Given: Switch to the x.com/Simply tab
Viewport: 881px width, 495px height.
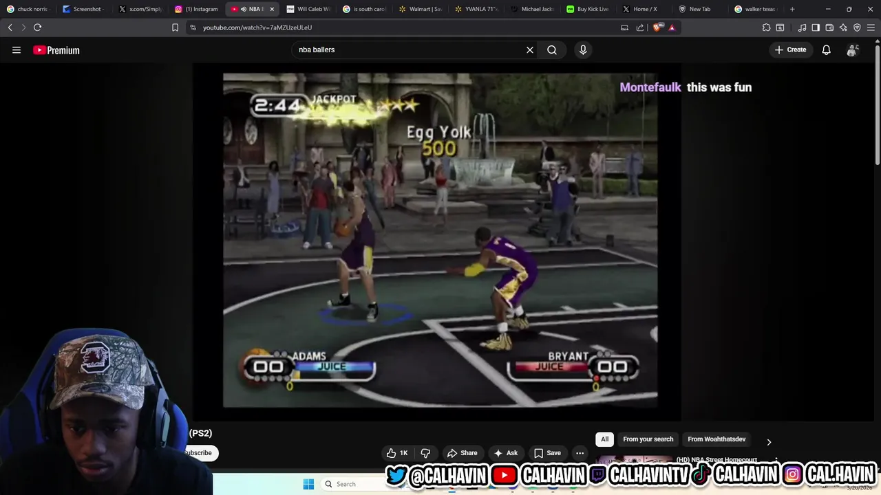Looking at the screenshot, I should point(140,9).
